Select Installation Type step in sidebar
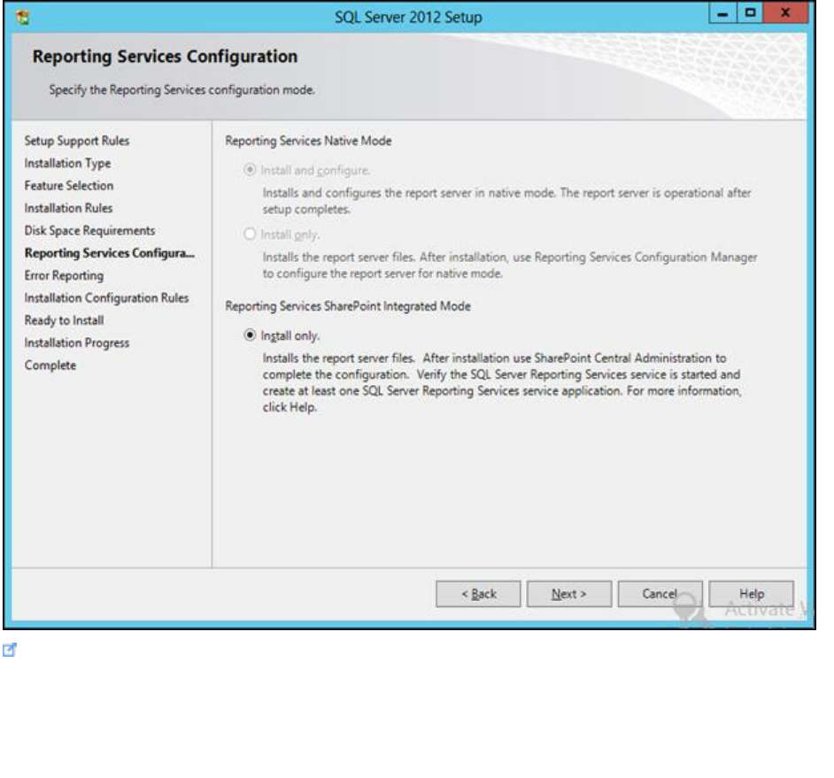The image size is (834, 778). [x=67, y=163]
